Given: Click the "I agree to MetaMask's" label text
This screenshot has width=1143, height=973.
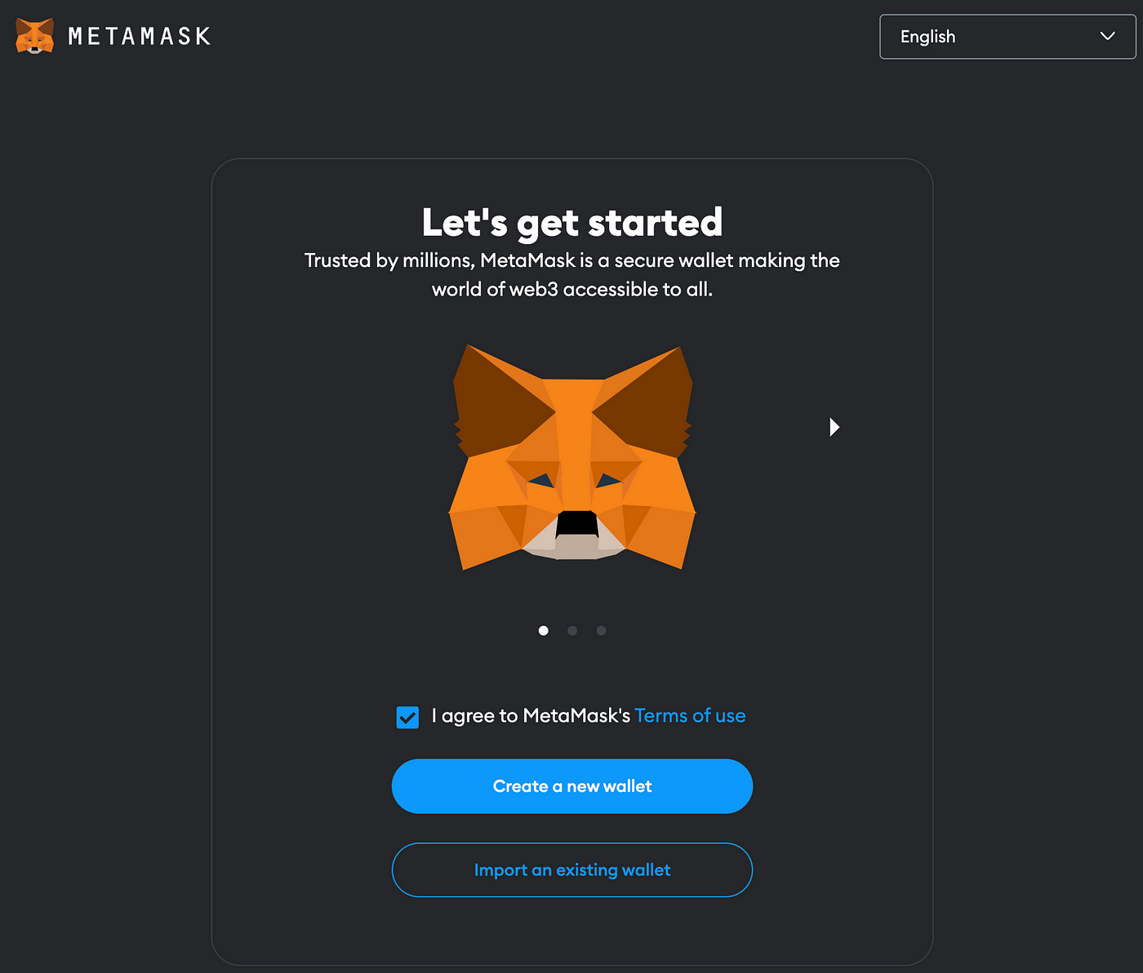Looking at the screenshot, I should [x=531, y=716].
